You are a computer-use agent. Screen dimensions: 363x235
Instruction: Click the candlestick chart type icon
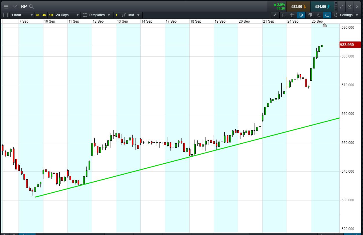[x=124, y=15]
